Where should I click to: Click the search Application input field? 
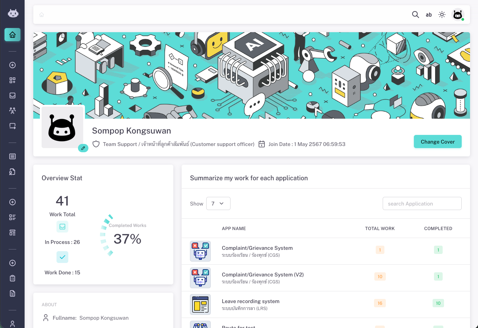click(422, 203)
